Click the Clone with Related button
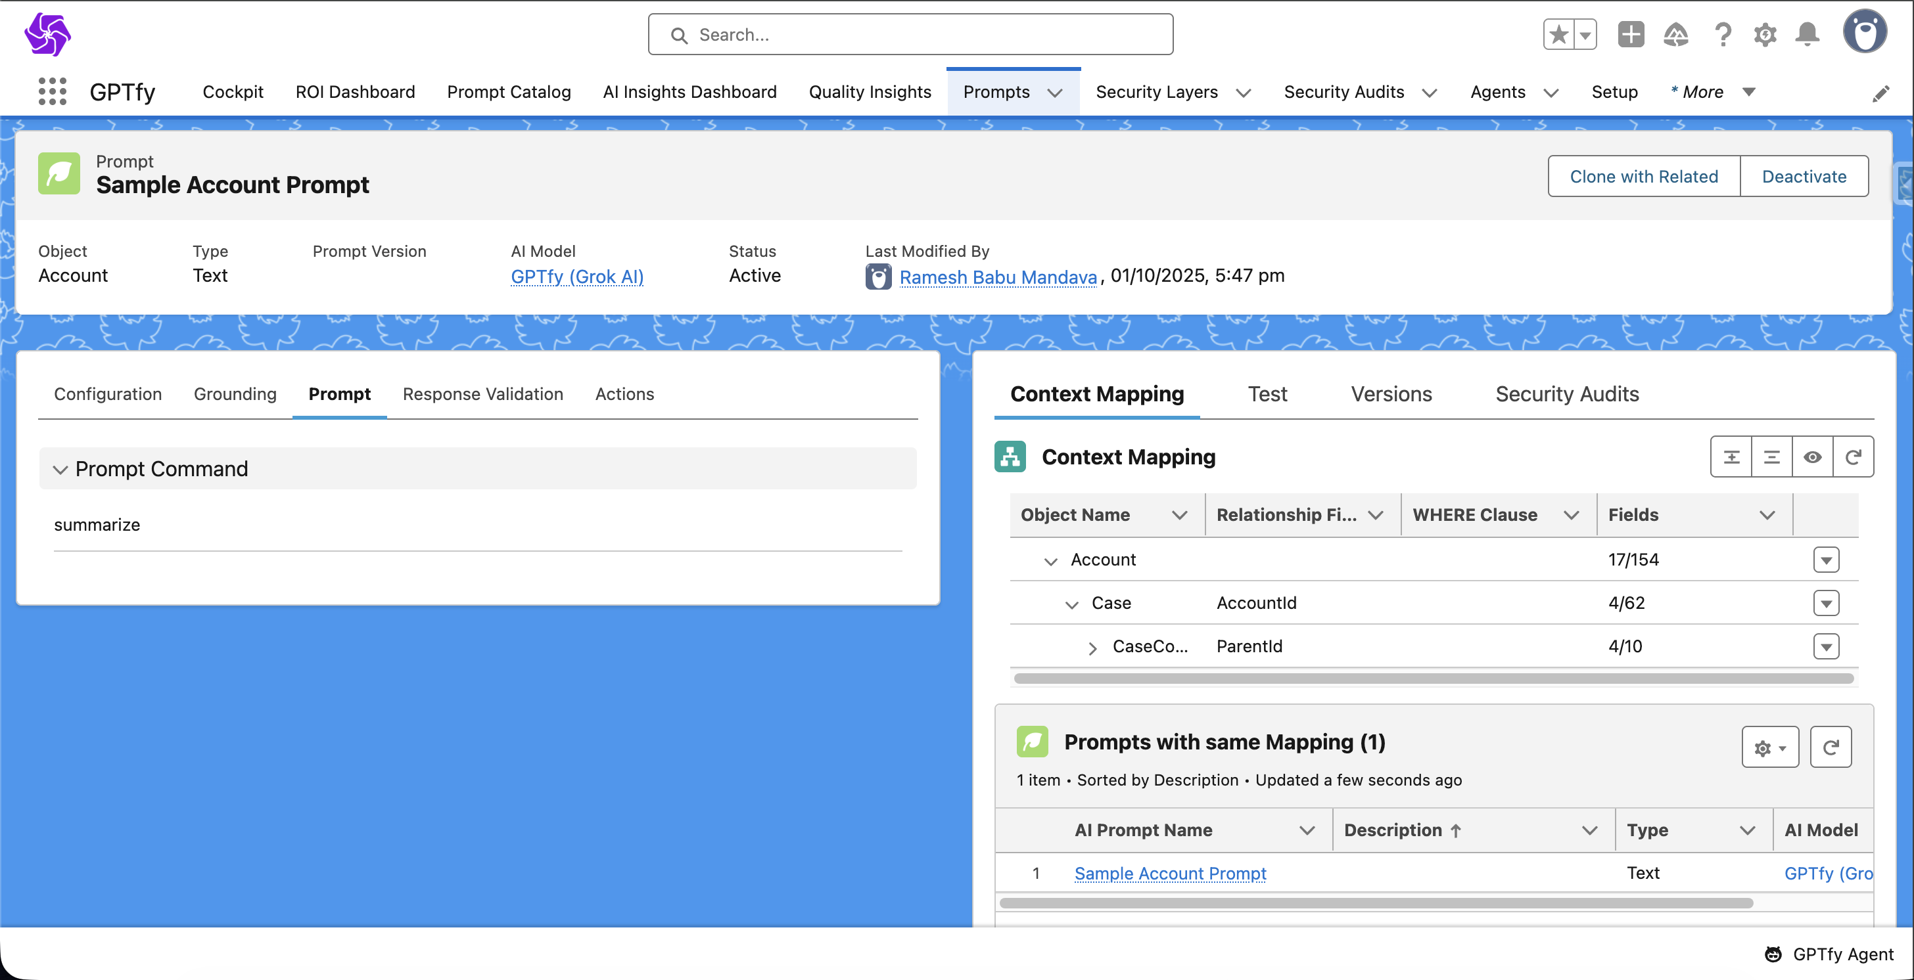 point(1644,176)
